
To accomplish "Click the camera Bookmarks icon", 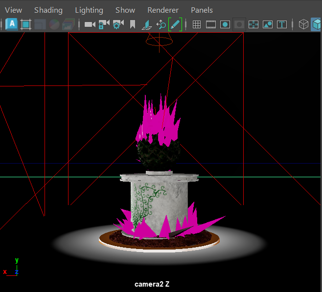I will (132, 24).
